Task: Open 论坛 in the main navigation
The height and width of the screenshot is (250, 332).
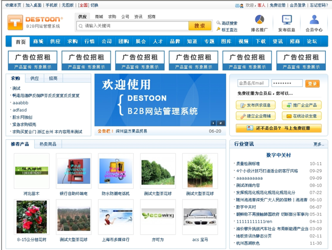Action: (312, 41)
